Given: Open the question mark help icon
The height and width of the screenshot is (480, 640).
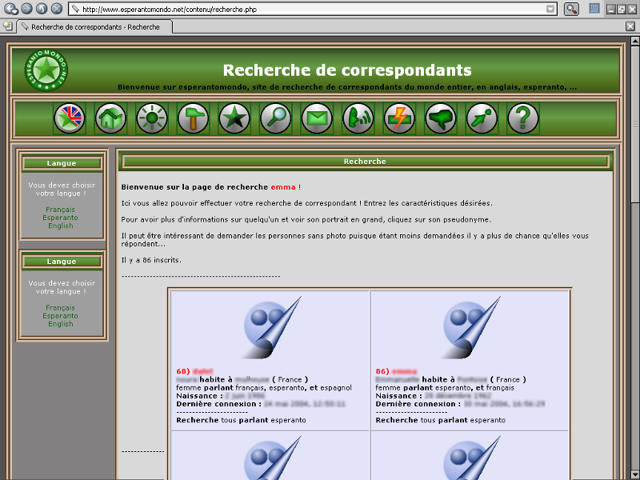Looking at the screenshot, I should coord(523,118).
